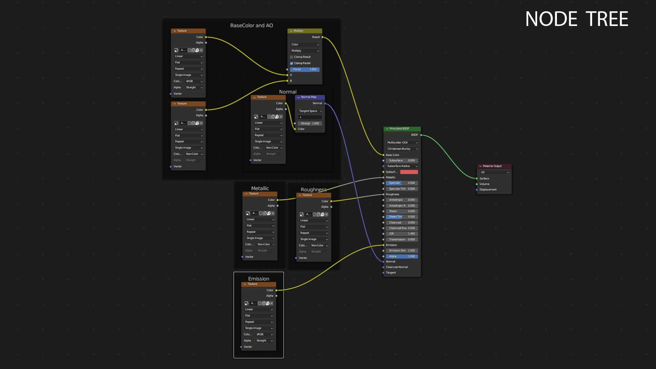Unlink image in Metallic Texture node
Image resolution: width=656 pixels, height=369 pixels.
(273, 214)
